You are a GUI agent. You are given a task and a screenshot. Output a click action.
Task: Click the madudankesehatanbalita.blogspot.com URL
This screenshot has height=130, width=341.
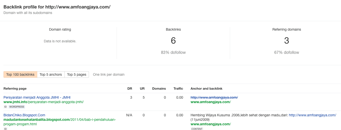tap(36, 120)
